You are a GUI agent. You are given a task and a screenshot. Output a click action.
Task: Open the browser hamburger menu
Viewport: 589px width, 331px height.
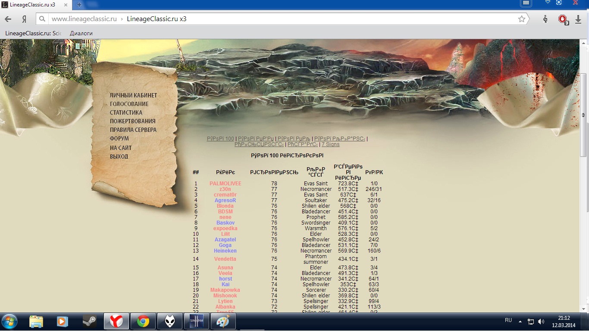pos(526,3)
